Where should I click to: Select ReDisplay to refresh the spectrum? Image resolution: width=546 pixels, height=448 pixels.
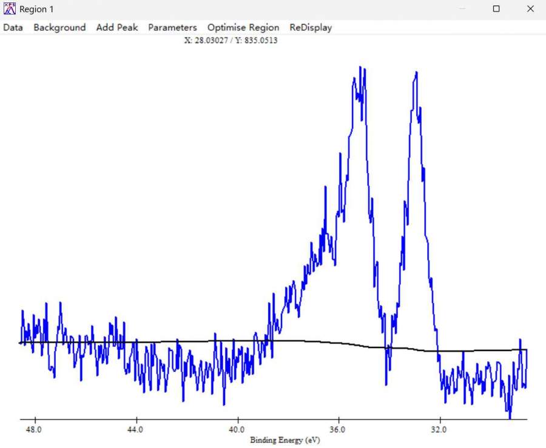pos(311,27)
